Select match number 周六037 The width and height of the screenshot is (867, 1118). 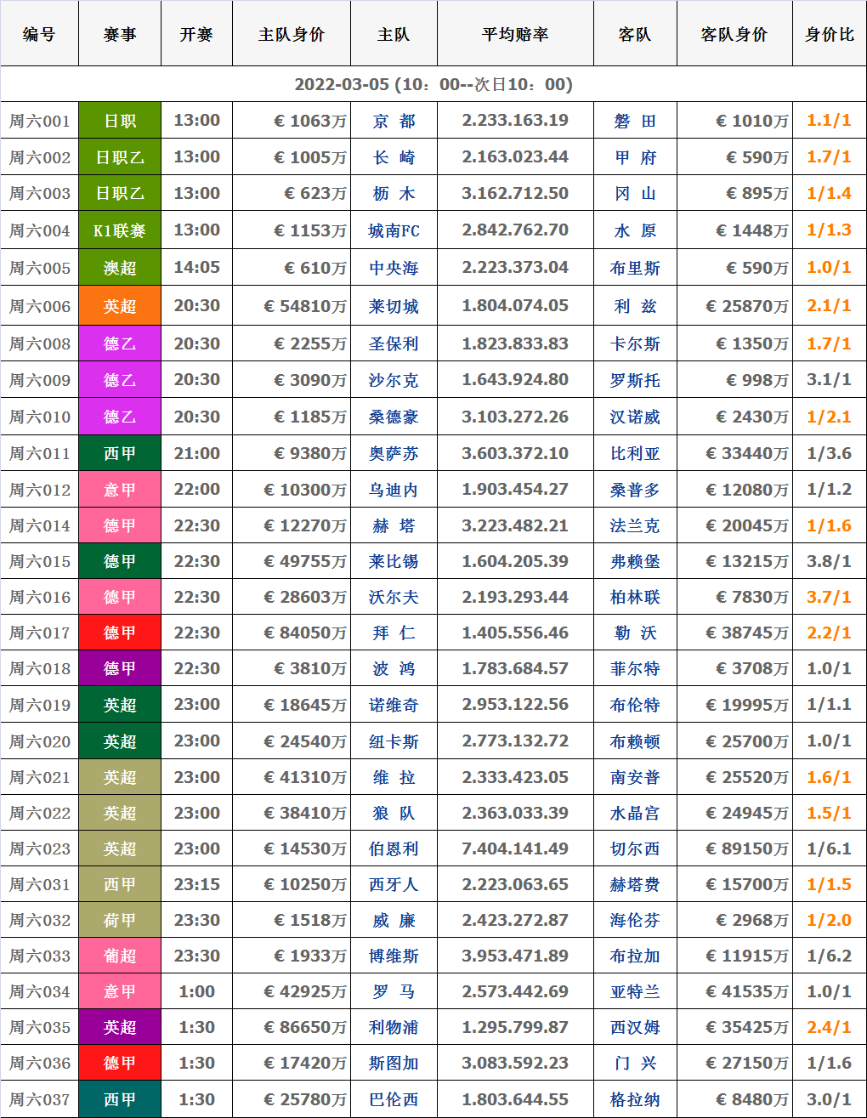40,1100
